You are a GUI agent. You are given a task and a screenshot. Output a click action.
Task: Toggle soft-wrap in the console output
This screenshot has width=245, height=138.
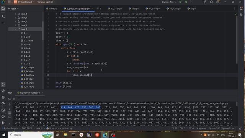point(9,113)
